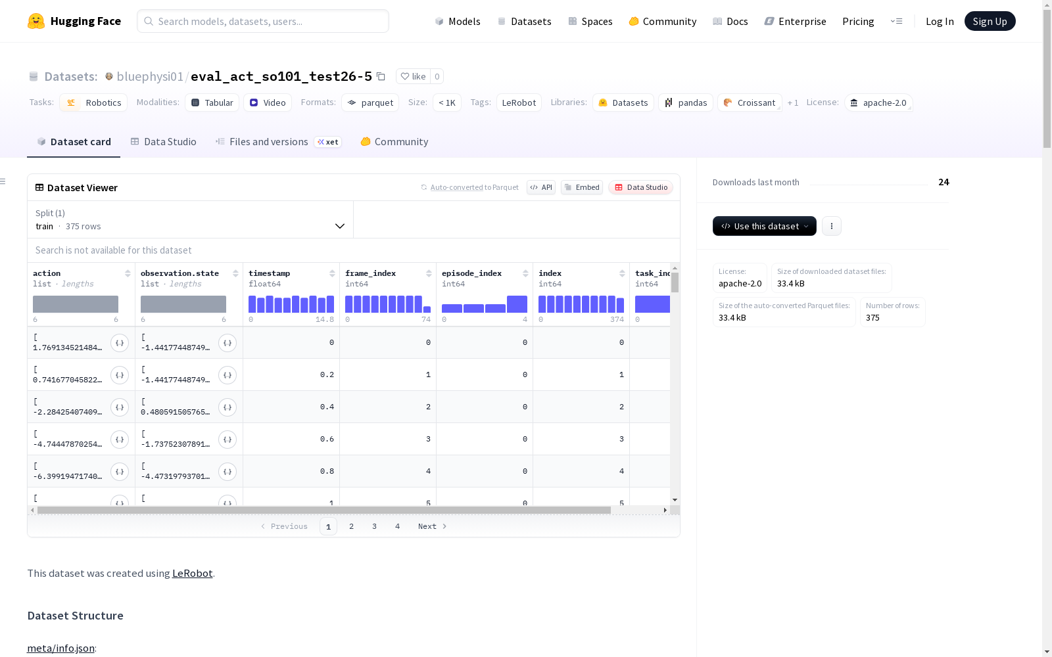
Task: Expand JSON for action cell -2.28425407409
Action: tap(120, 407)
